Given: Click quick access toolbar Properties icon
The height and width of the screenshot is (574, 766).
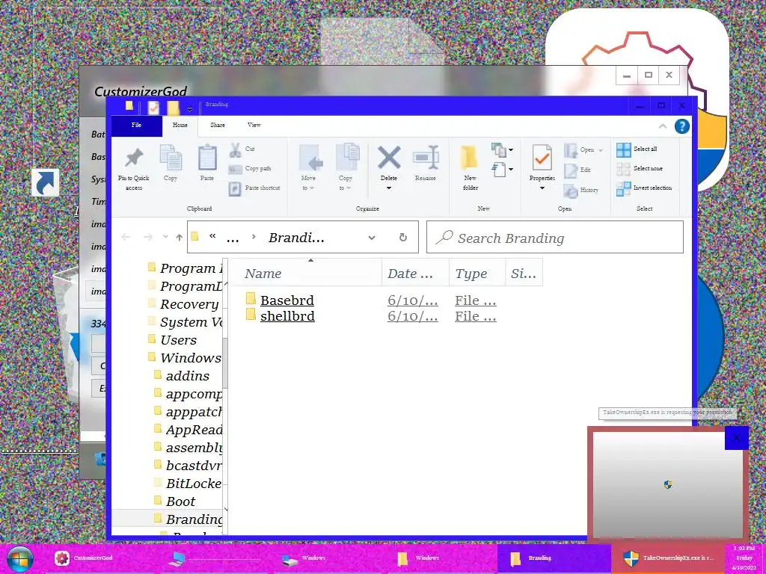Looking at the screenshot, I should point(153,107).
